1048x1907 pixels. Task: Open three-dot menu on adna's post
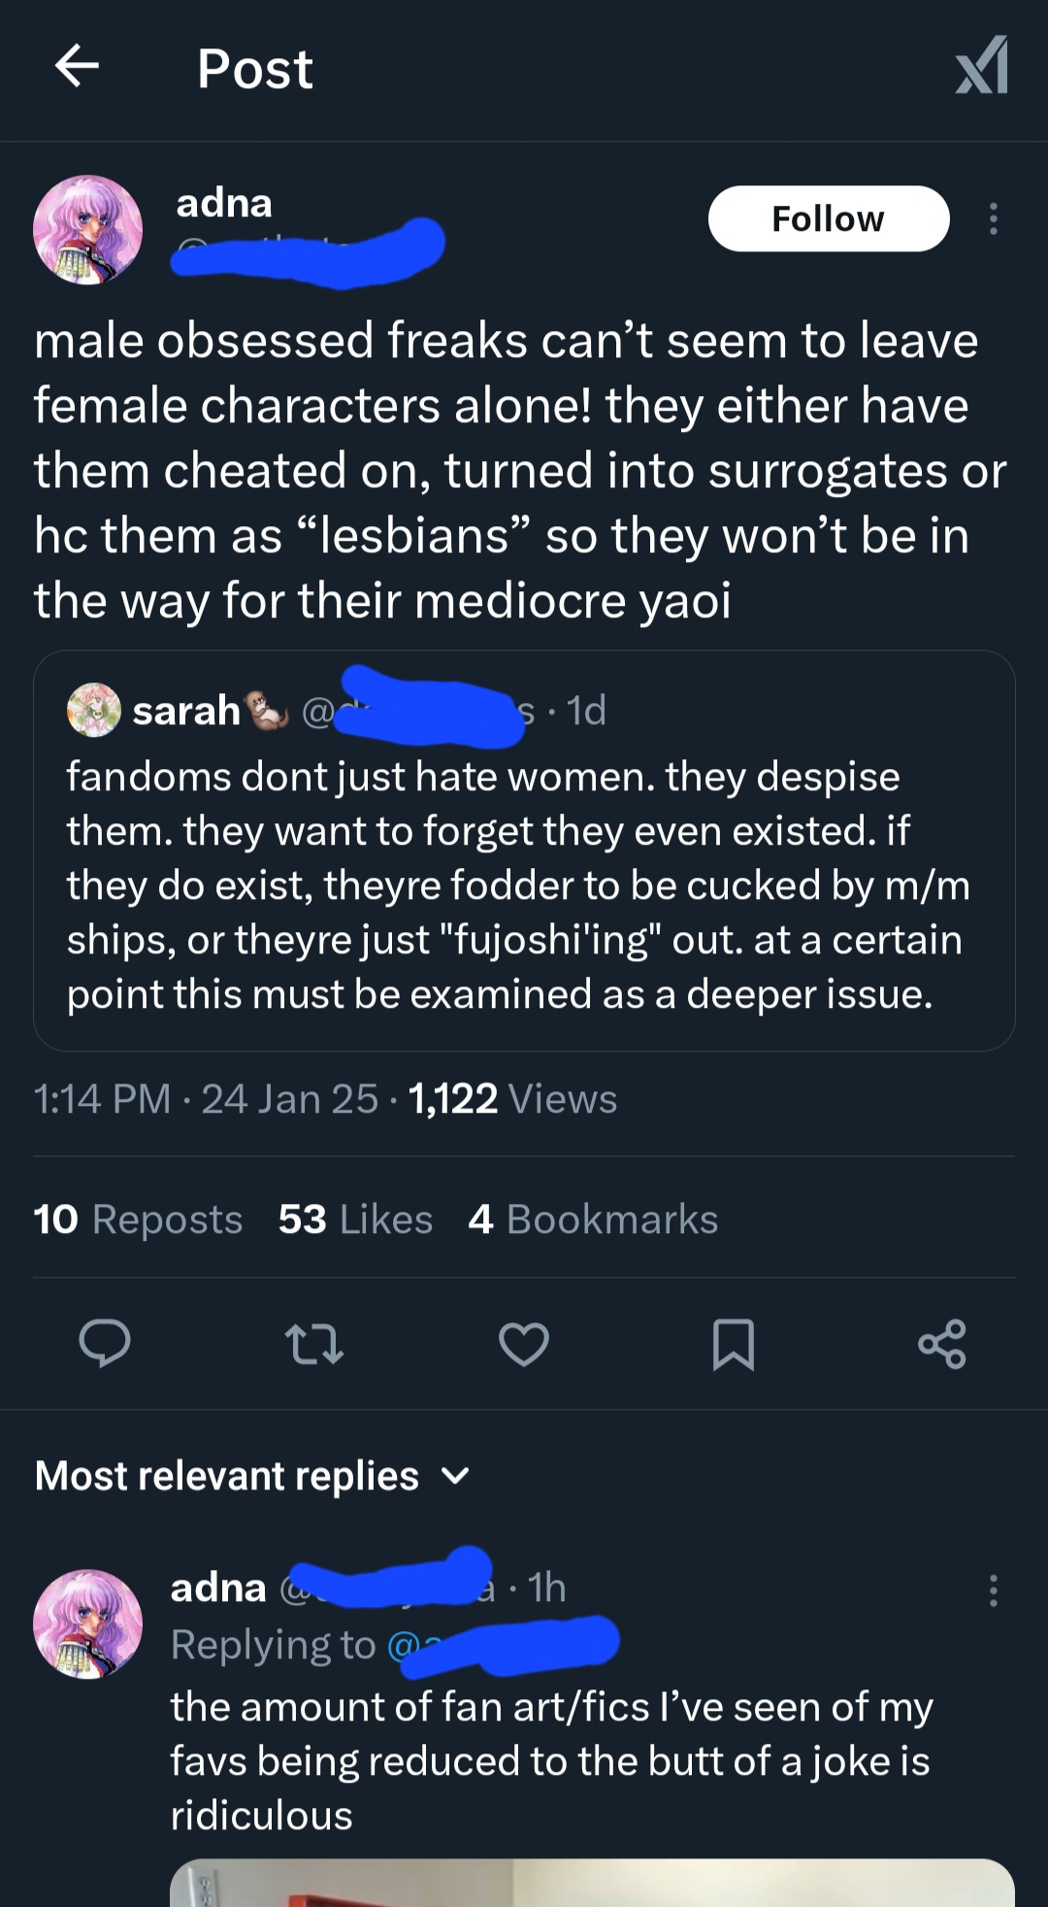(x=993, y=219)
